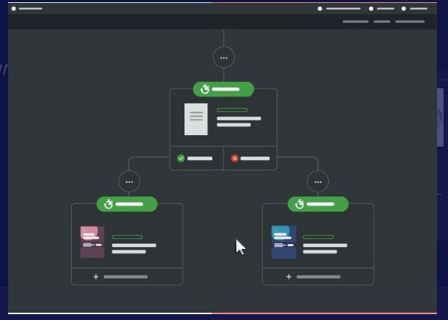
Task: Choose the green checkmark branch option
Action: tap(197, 159)
